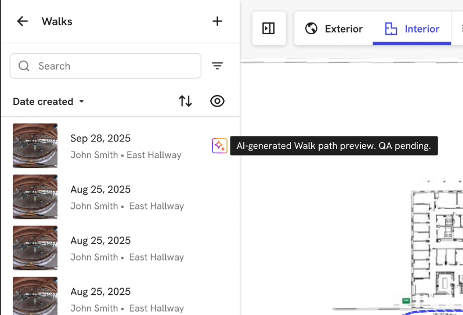
Task: Click the globe icon on Exterior
Action: 311,29
